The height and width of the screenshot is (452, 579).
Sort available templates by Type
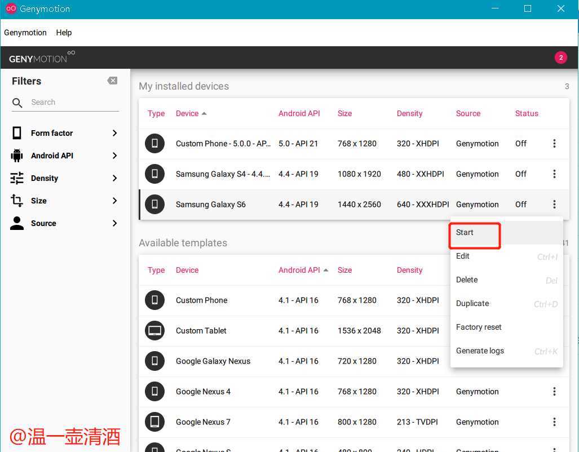[x=156, y=270]
